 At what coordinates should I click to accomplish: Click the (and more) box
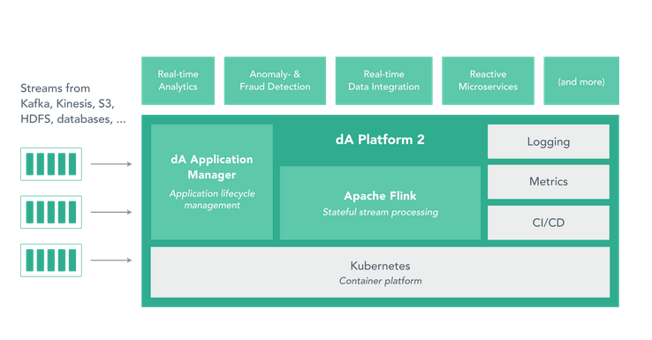tap(581, 80)
